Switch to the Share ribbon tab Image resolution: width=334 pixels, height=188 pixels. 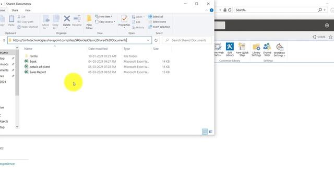[15, 10]
